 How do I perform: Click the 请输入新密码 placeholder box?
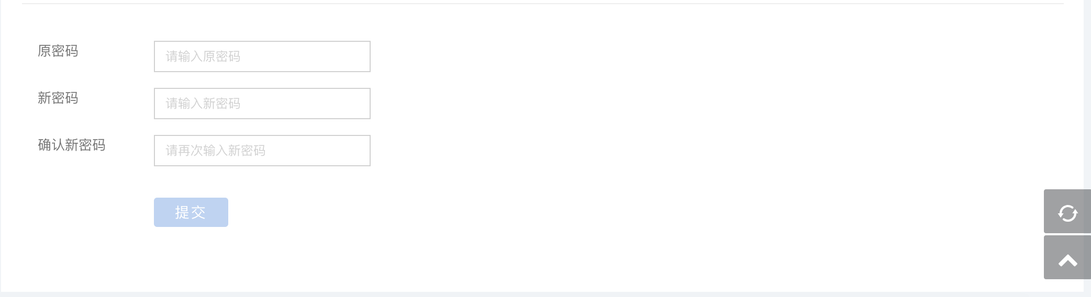click(262, 104)
